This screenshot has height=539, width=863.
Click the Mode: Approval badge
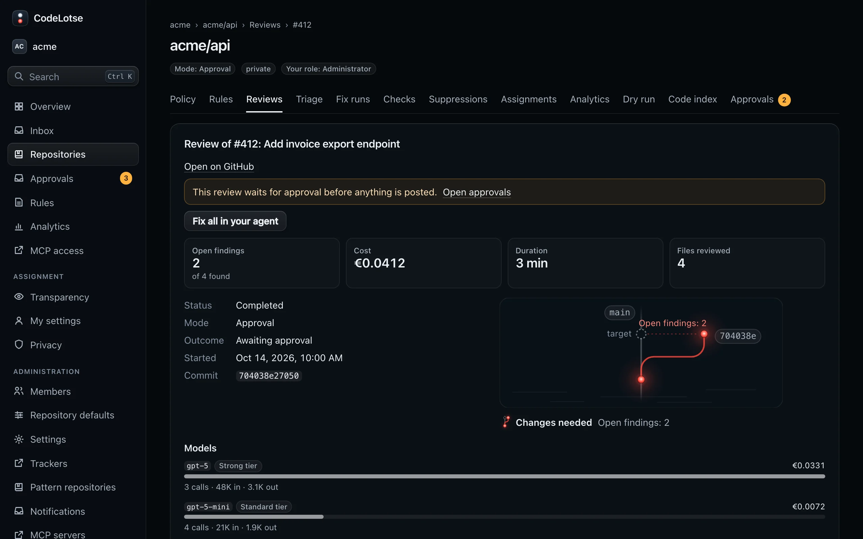pyautogui.click(x=203, y=69)
